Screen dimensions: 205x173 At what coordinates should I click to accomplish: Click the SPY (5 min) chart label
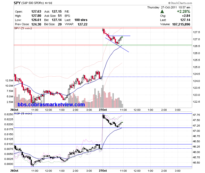point(23,28)
